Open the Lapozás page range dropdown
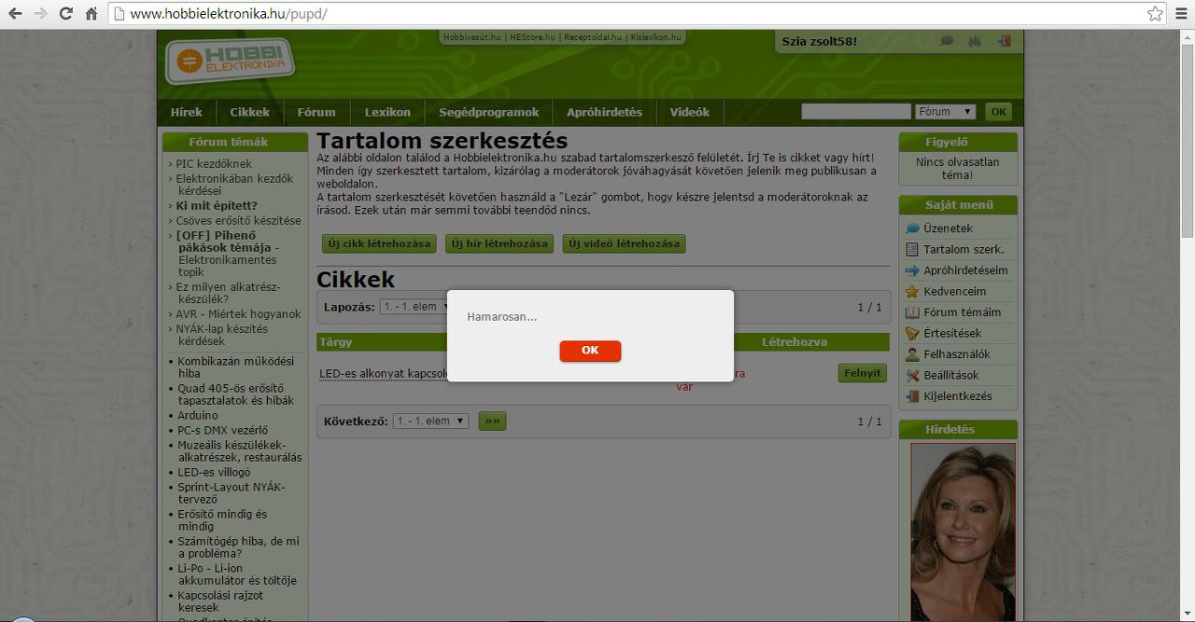The height and width of the screenshot is (622, 1195). pyautogui.click(x=414, y=307)
